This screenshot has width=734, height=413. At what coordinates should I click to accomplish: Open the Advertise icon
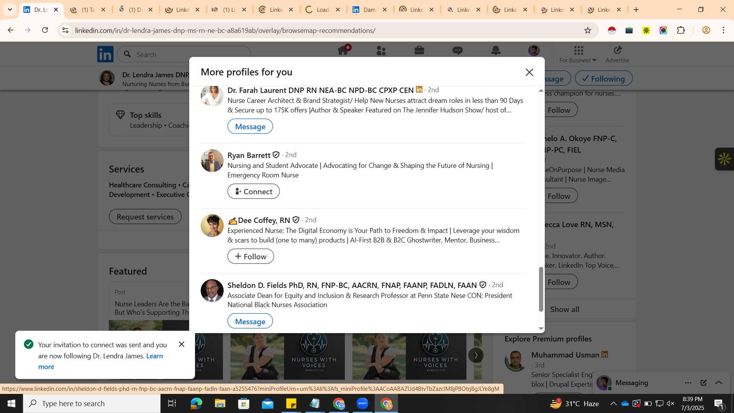pos(617,54)
